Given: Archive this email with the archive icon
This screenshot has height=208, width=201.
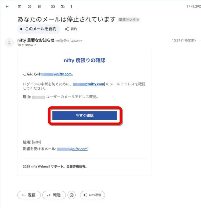Looking at the screenshot, I should click(x=19, y=6).
